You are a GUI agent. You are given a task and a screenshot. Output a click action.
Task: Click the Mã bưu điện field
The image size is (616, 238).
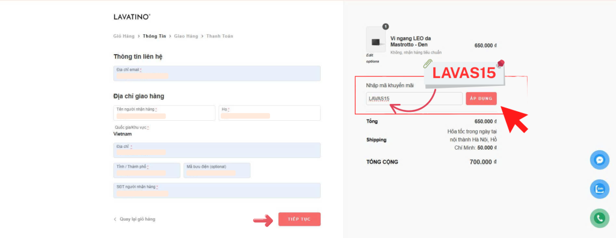coord(217,171)
